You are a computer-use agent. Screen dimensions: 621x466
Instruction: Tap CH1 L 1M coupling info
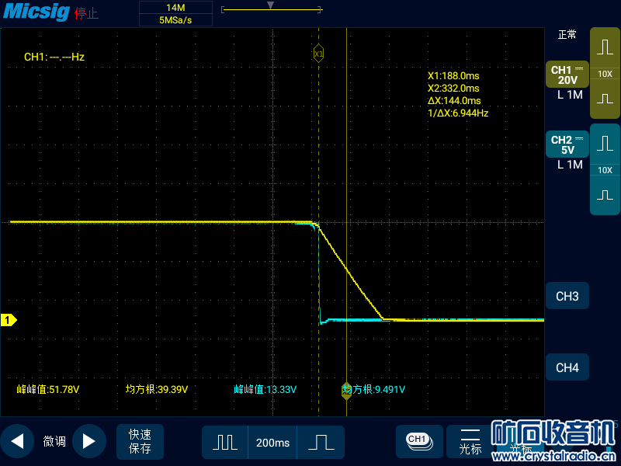pos(570,95)
